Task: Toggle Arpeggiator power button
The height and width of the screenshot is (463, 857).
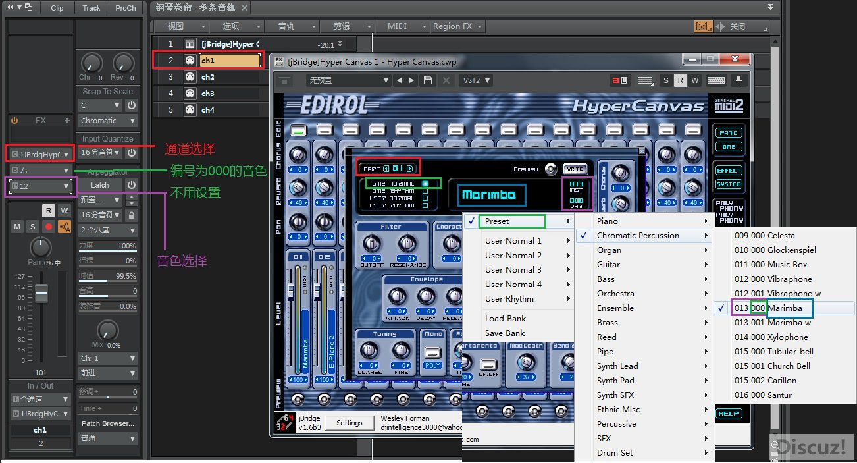Action: pyautogui.click(x=132, y=185)
